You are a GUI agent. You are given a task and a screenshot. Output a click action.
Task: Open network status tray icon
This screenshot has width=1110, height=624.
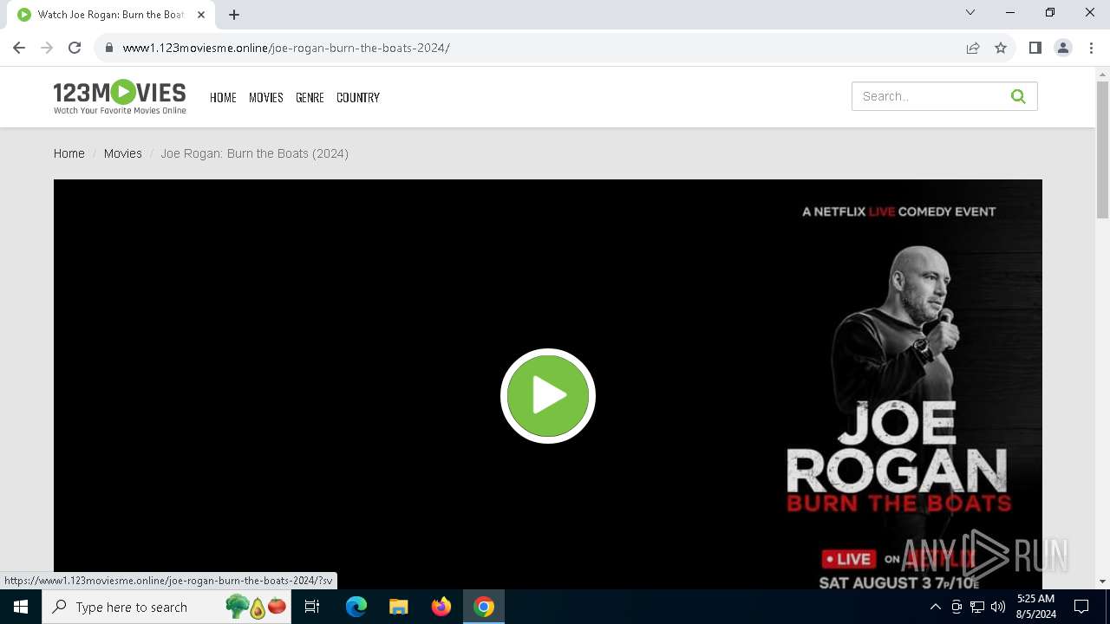977,607
